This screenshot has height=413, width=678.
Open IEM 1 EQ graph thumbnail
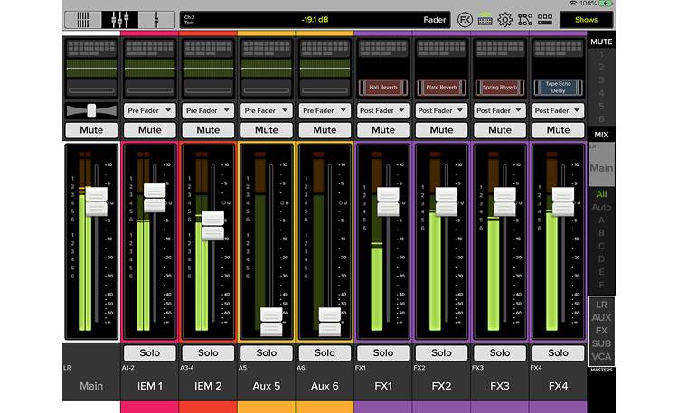click(149, 69)
